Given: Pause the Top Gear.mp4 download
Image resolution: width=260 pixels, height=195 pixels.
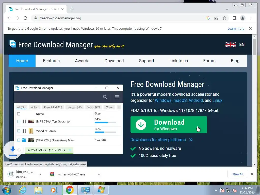Looking at the screenshot, I should tap(24, 122).
